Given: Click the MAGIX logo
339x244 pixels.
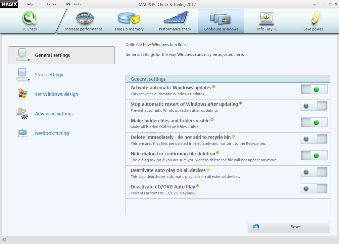Looking at the screenshot, I should coord(9,4).
